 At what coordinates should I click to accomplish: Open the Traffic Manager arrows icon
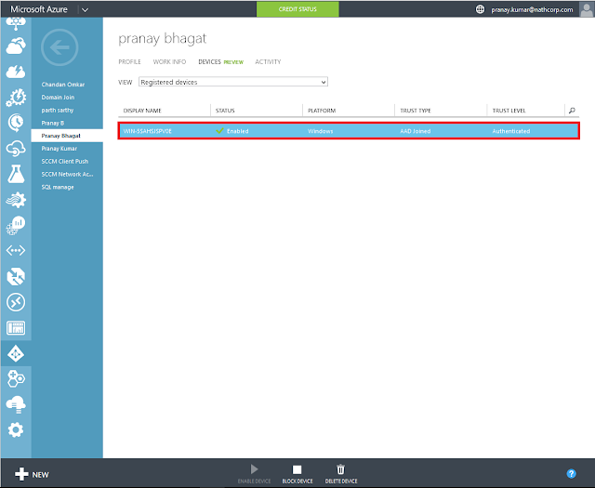click(x=16, y=276)
